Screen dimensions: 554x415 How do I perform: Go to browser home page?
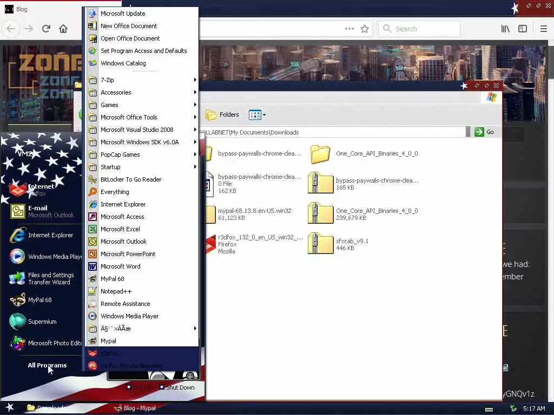[x=63, y=29]
